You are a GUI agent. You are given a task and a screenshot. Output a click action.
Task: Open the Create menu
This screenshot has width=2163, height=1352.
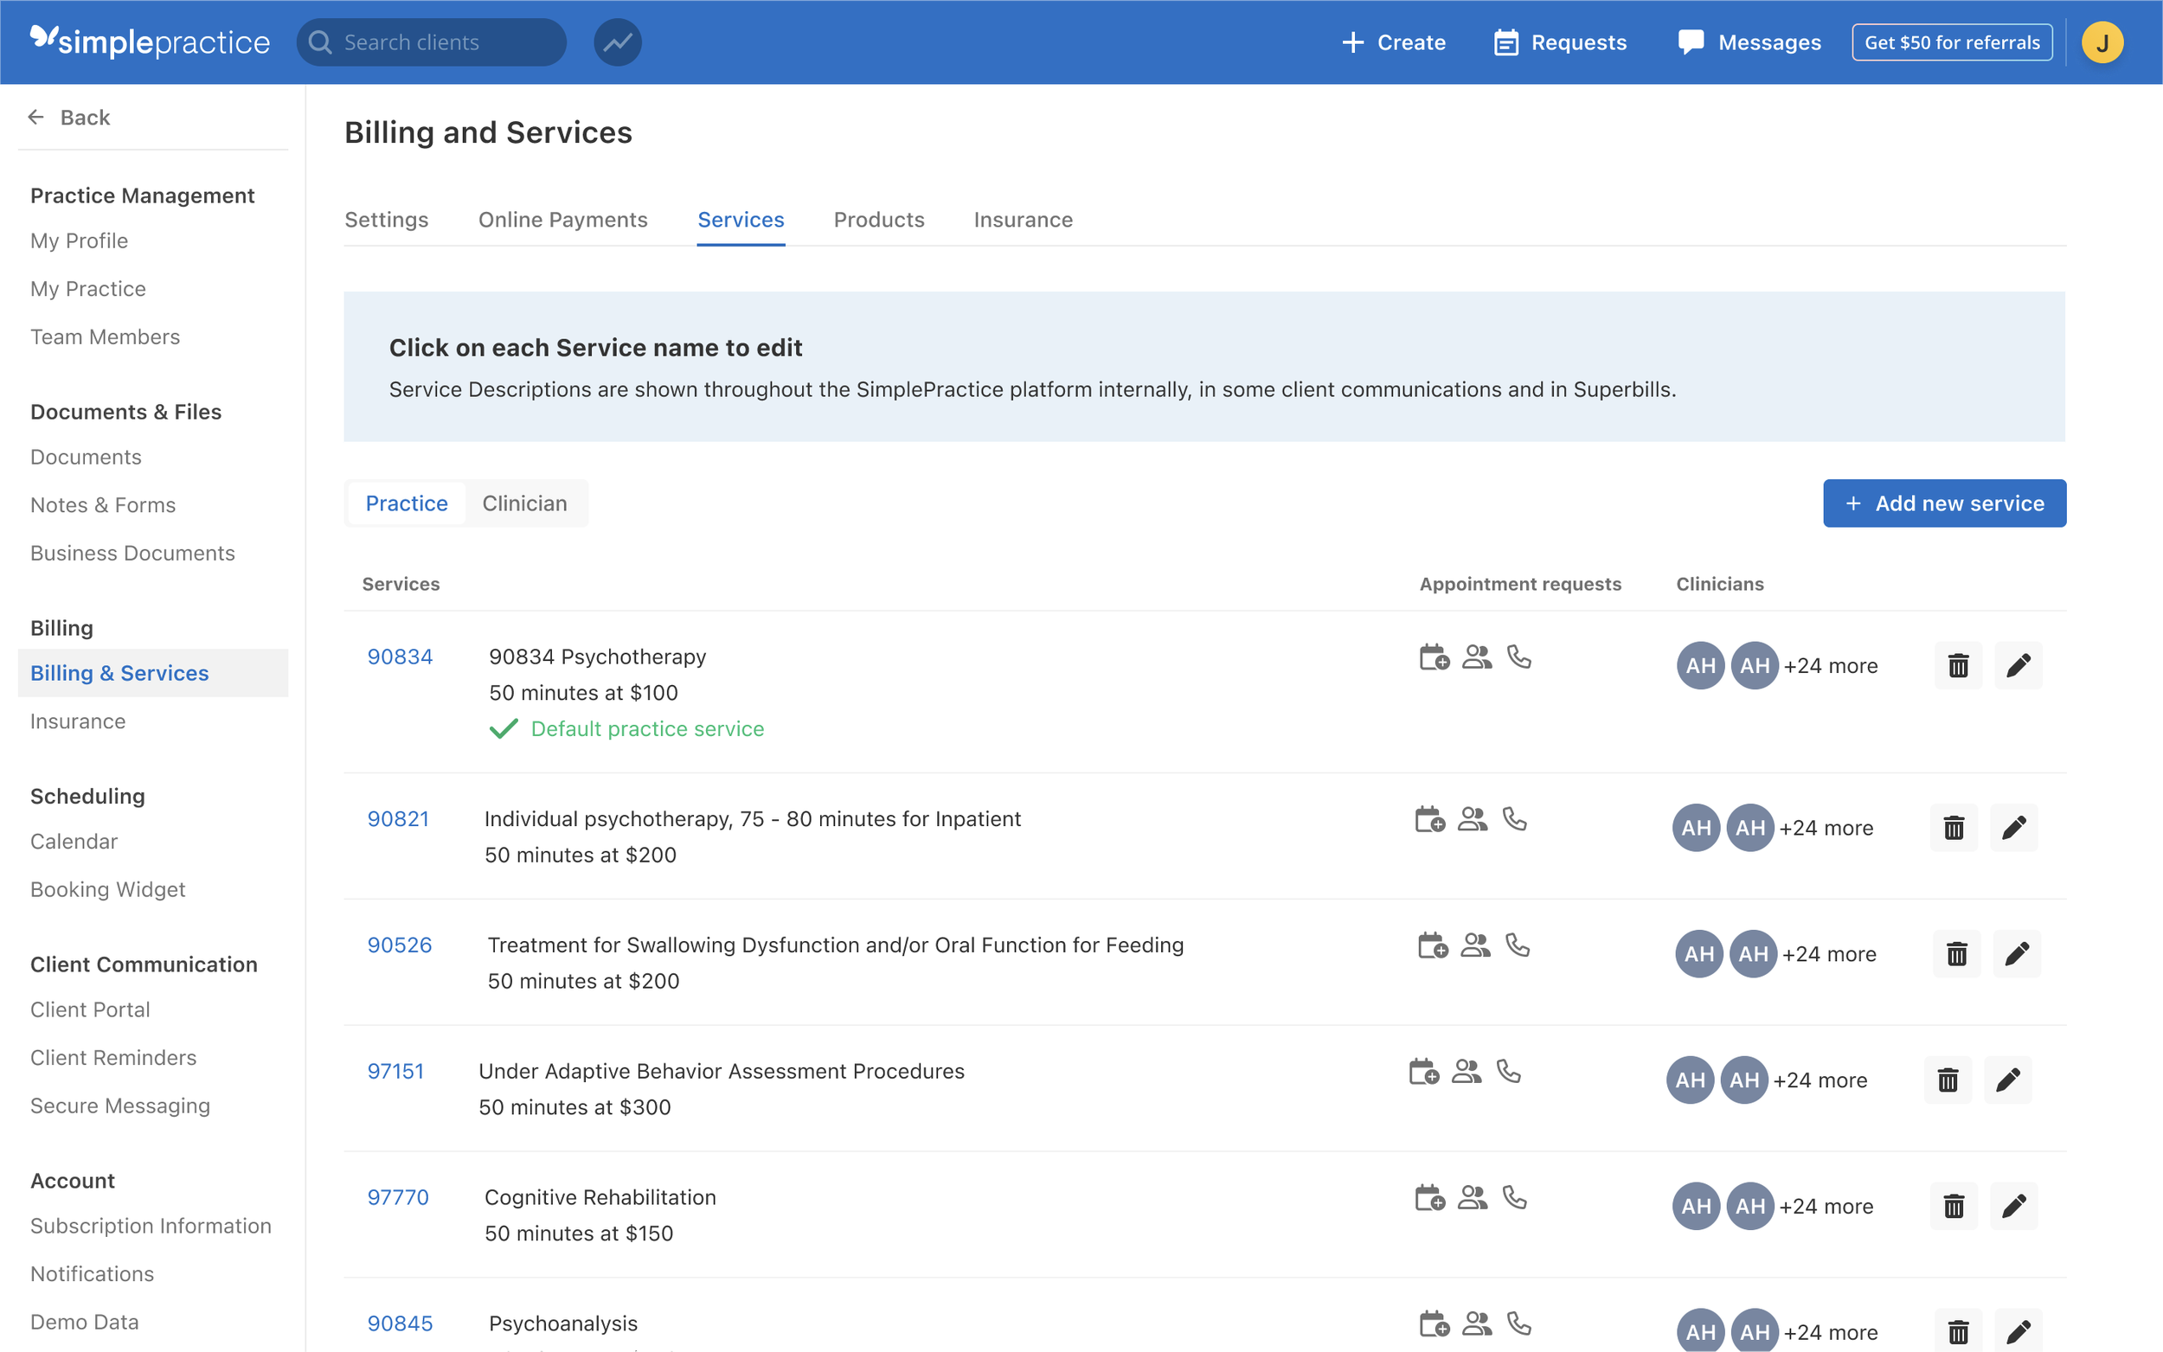pyautogui.click(x=1393, y=42)
